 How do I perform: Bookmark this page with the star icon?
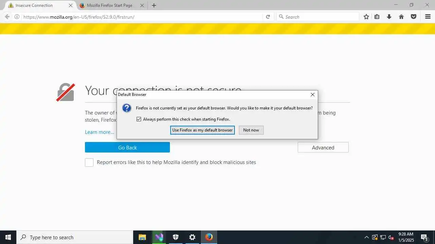366,17
